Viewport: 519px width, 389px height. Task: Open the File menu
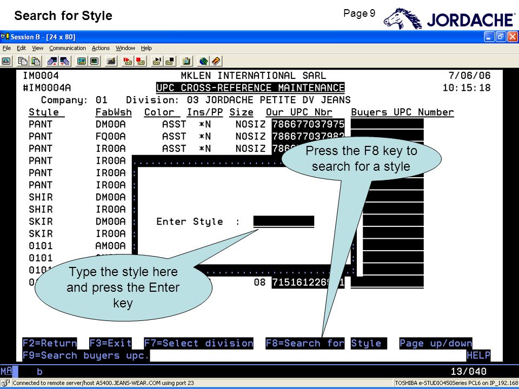click(6, 48)
